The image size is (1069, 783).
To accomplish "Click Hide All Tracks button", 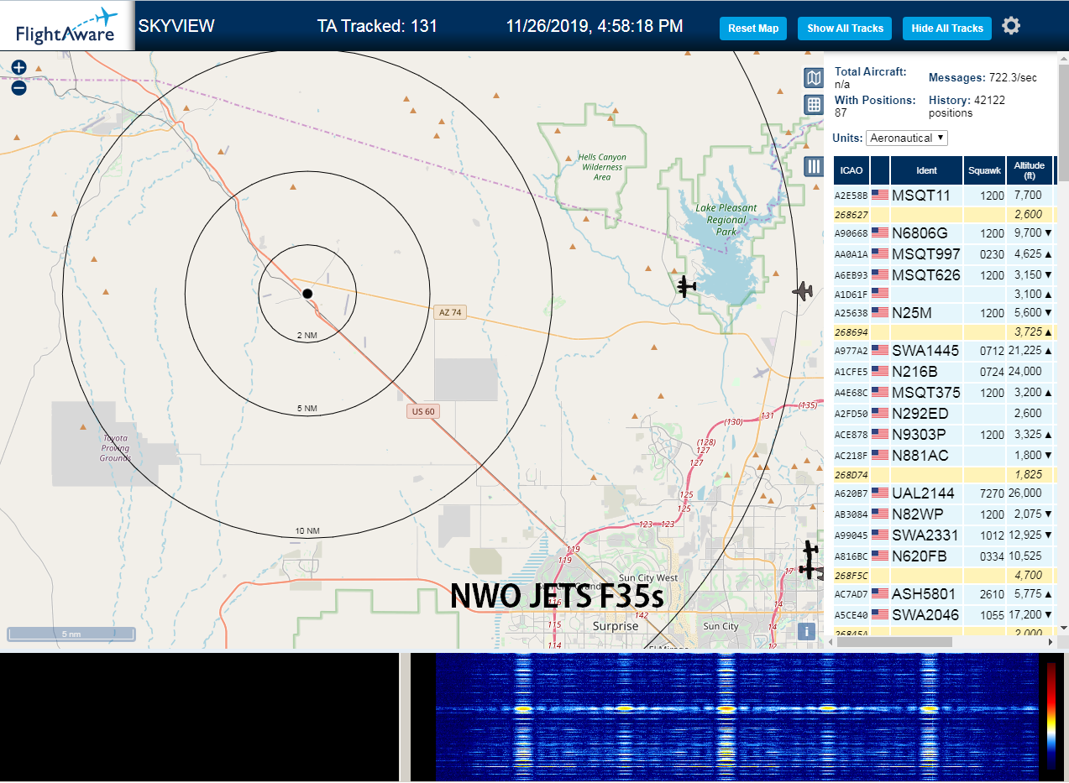I will 947,28.
